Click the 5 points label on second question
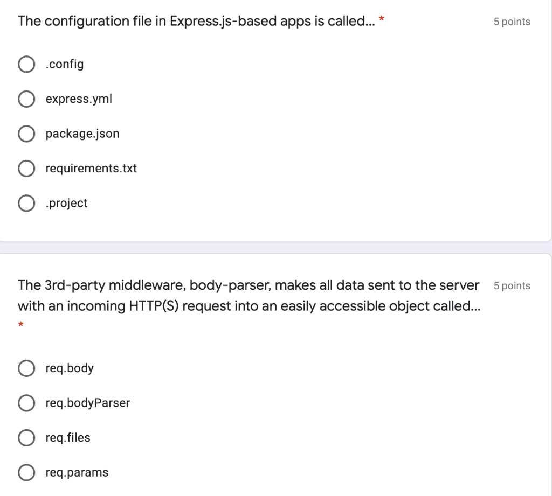Image resolution: width=552 pixels, height=496 pixels. 511,285
